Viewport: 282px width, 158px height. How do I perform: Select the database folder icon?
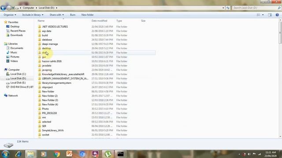40,39
